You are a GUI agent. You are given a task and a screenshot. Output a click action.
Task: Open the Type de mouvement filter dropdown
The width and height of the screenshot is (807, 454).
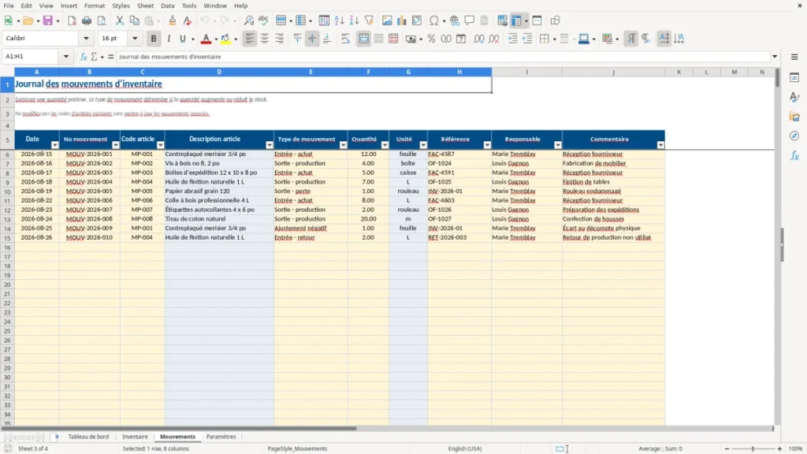coord(344,145)
